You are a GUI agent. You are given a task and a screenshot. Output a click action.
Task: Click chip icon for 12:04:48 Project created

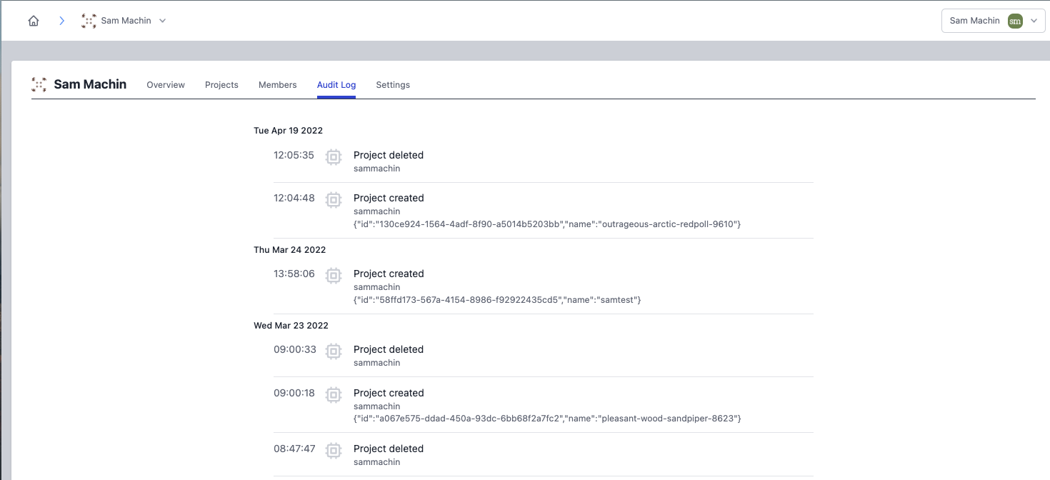333,200
